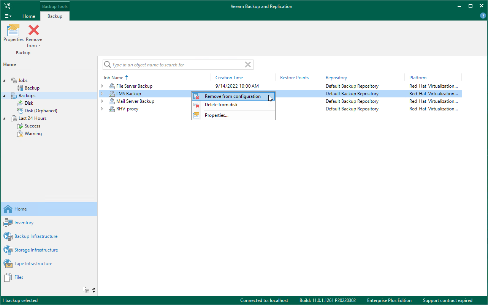Screen dimensions: 488x305
Task: Collapse the Backups tree node
Action: click(5, 96)
